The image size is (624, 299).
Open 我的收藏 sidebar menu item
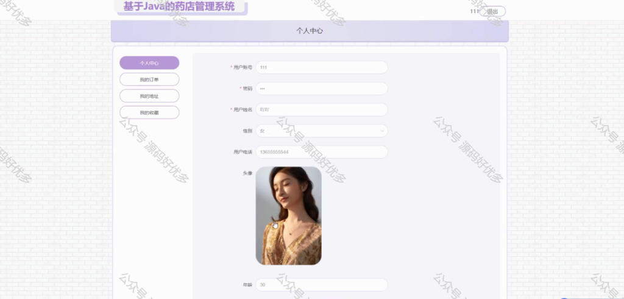coord(149,112)
